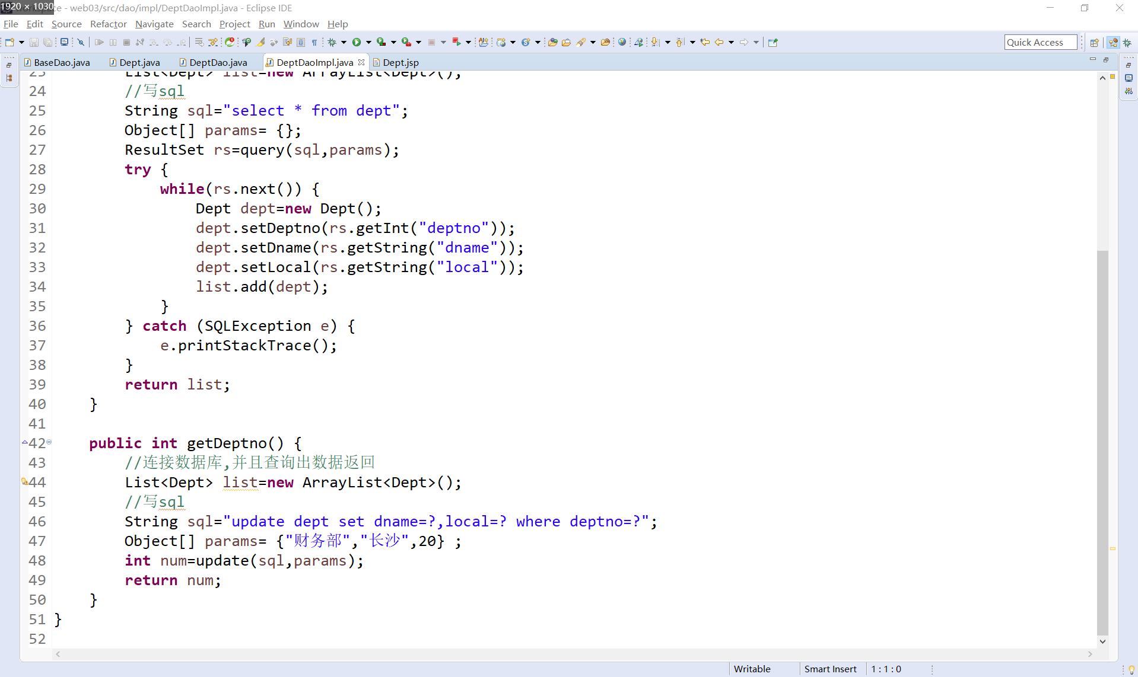Switch to the Dept.java editor tab

pyautogui.click(x=135, y=62)
